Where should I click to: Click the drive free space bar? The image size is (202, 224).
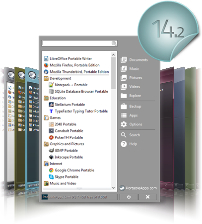pyautogui.click(x=79, y=197)
